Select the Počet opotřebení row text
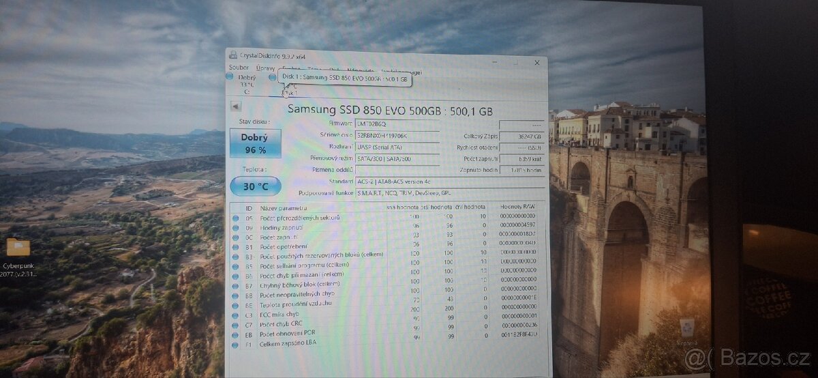Image resolution: width=818 pixels, height=378 pixels. pyautogui.click(x=284, y=245)
